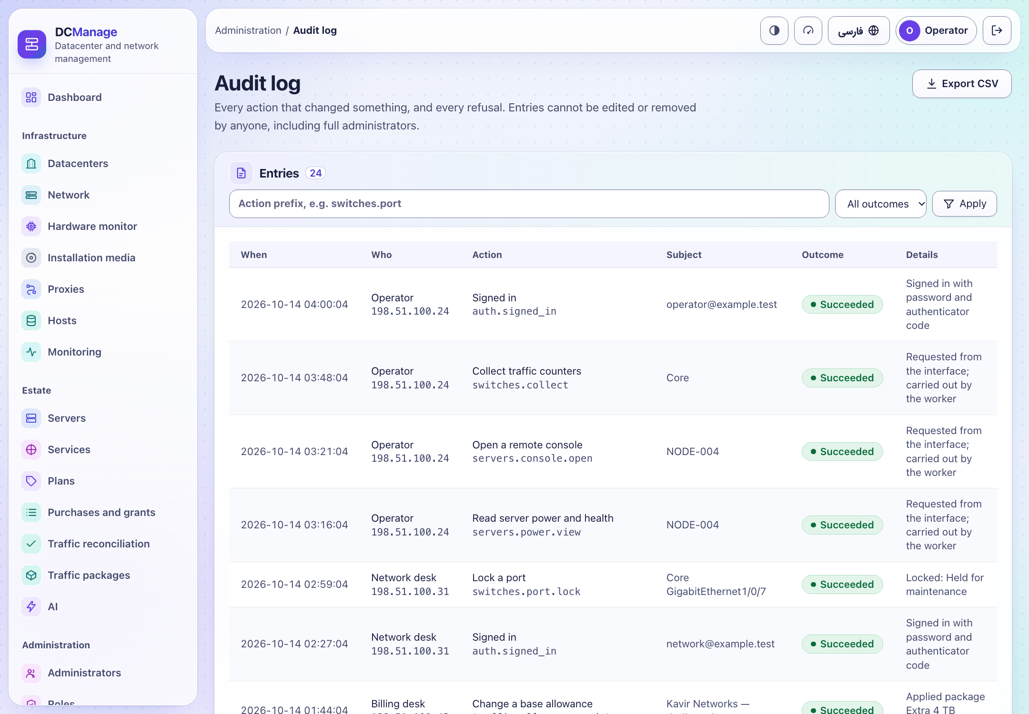The height and width of the screenshot is (714, 1029).
Task: Click the Traffic reconciliation checkmark icon
Action: pyautogui.click(x=31, y=544)
